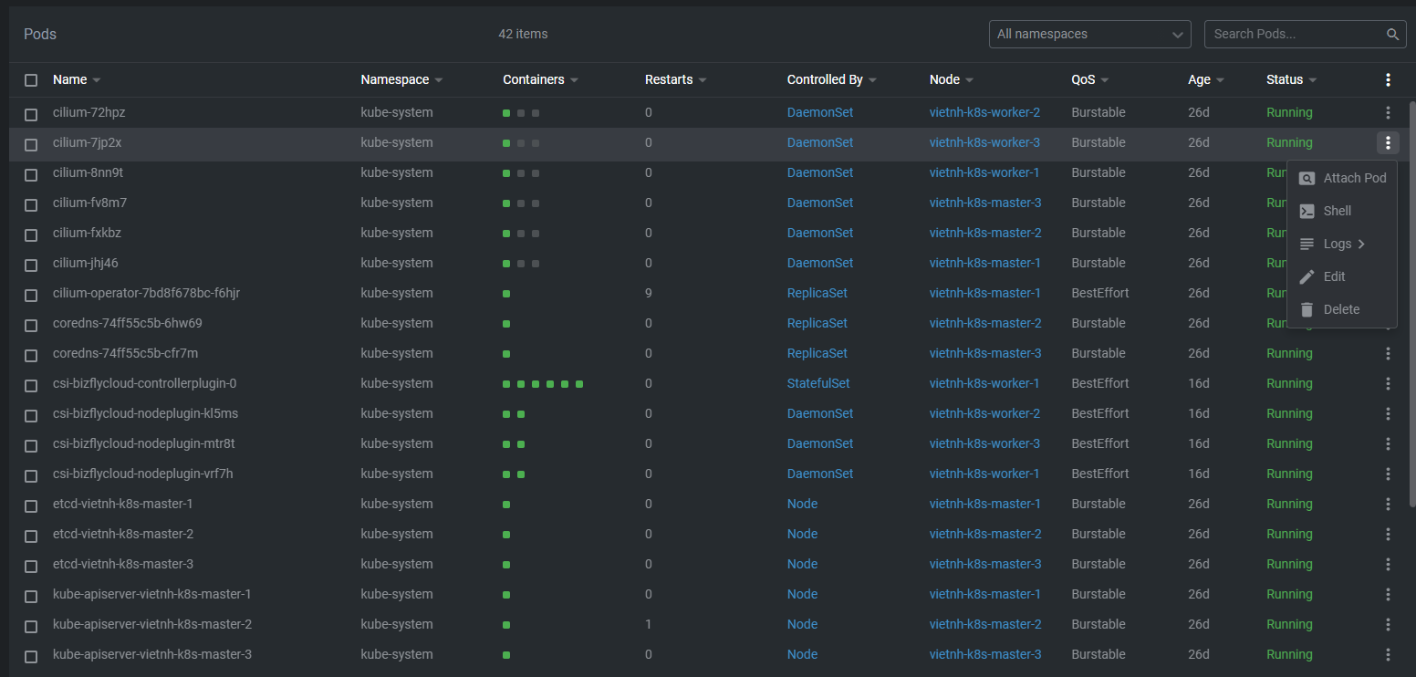Open the StatefulSet controller link
Viewport: 1416px width, 677px height.
pyautogui.click(x=818, y=384)
